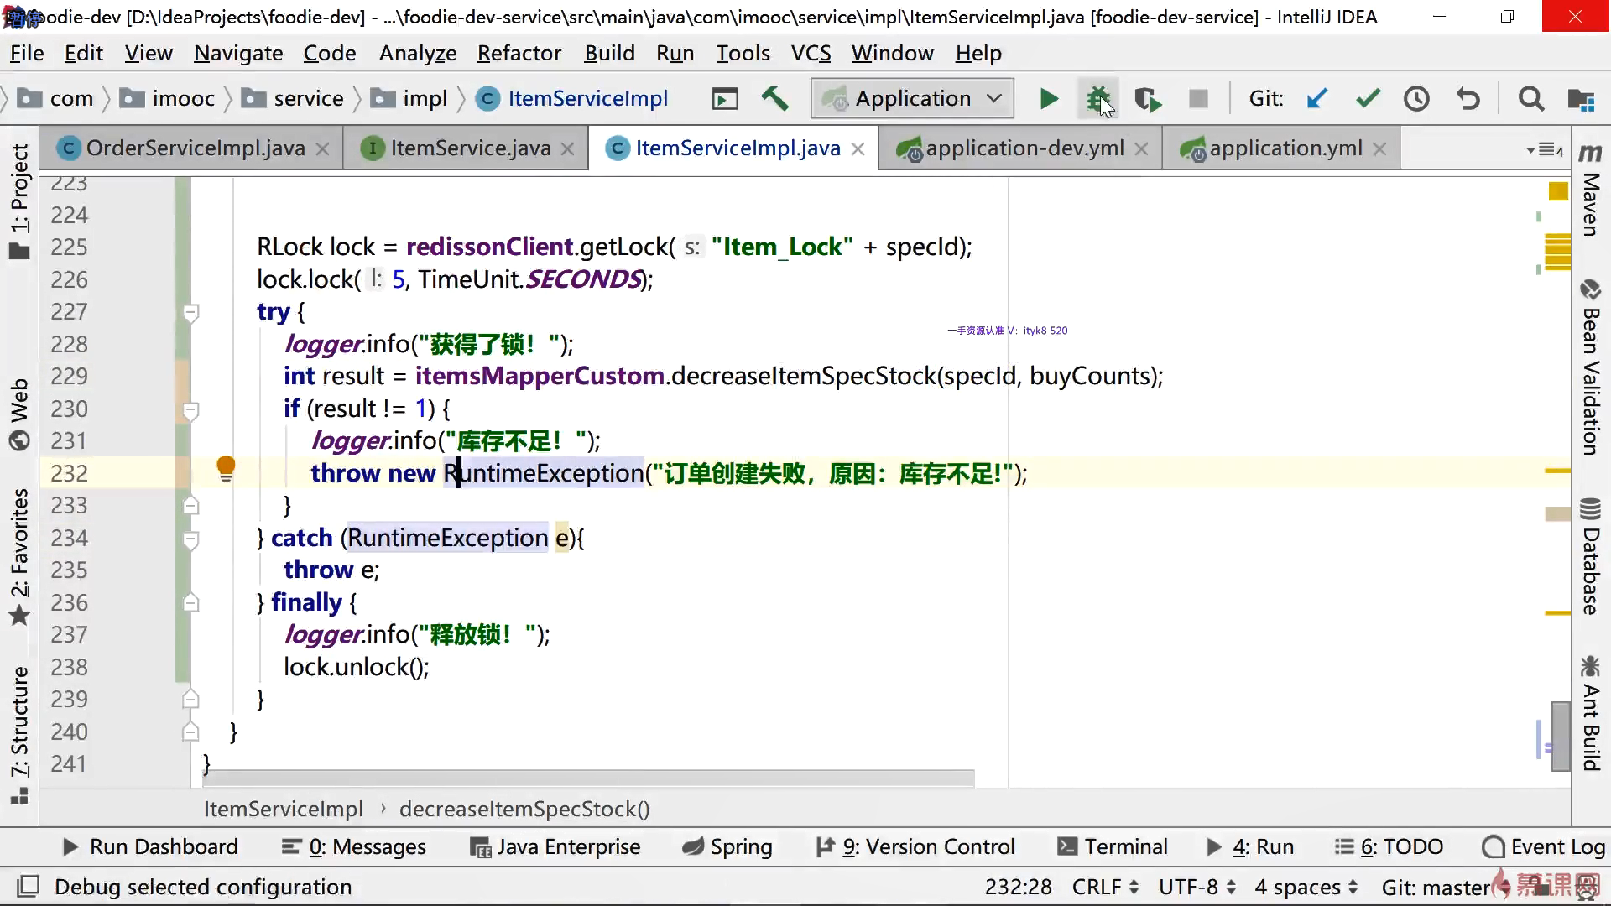
Task: Click Git: master branch widget
Action: point(1435,887)
